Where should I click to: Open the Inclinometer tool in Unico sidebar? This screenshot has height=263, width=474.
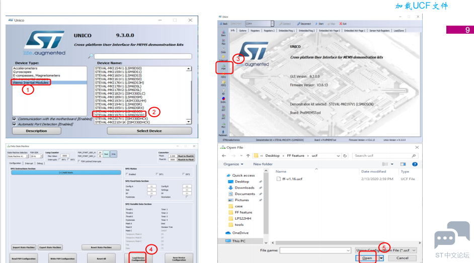click(223, 100)
